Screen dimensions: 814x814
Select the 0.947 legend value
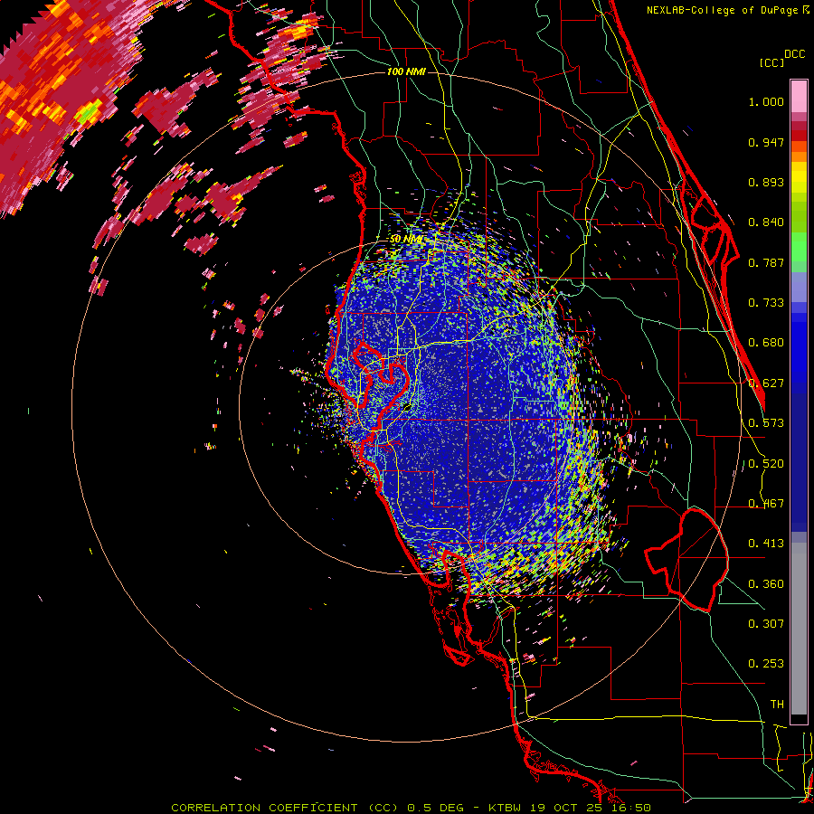(766, 142)
